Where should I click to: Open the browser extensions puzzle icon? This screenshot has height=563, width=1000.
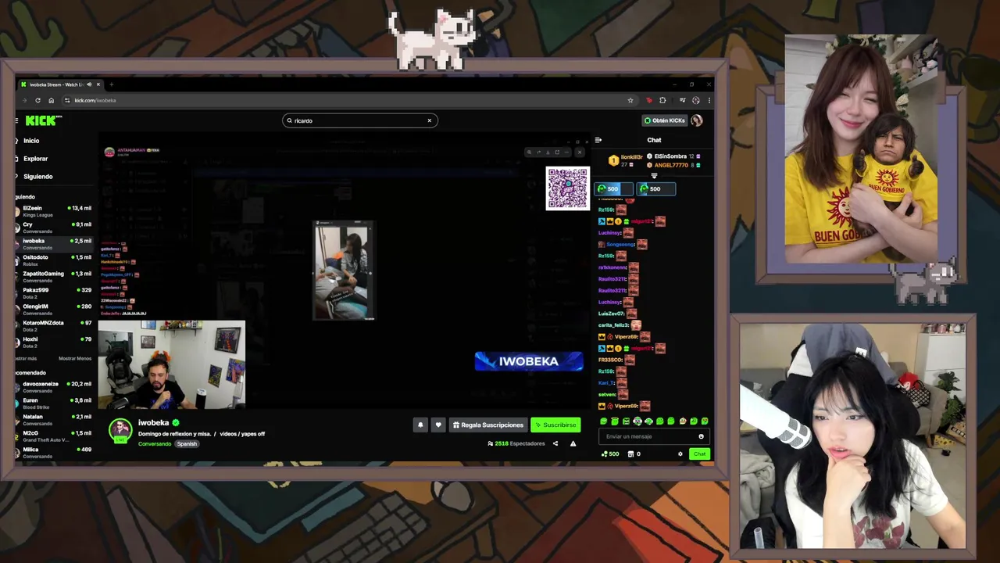(x=662, y=100)
